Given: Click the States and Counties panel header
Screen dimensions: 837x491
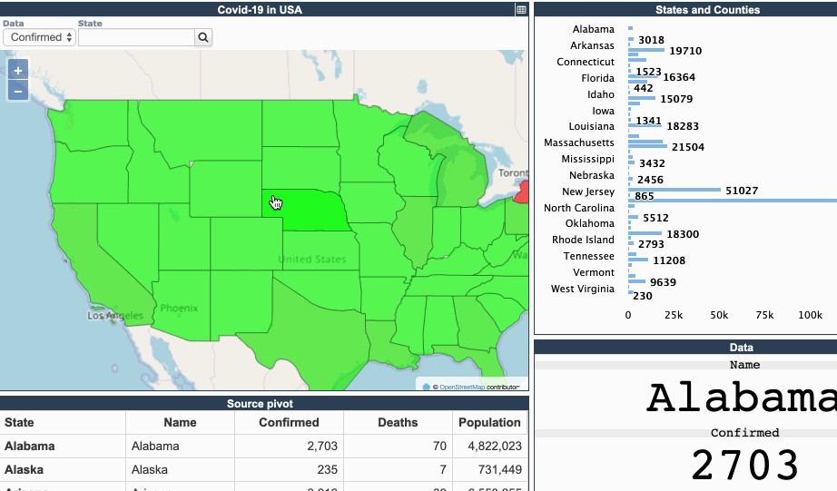Looking at the screenshot, I should coord(707,10).
